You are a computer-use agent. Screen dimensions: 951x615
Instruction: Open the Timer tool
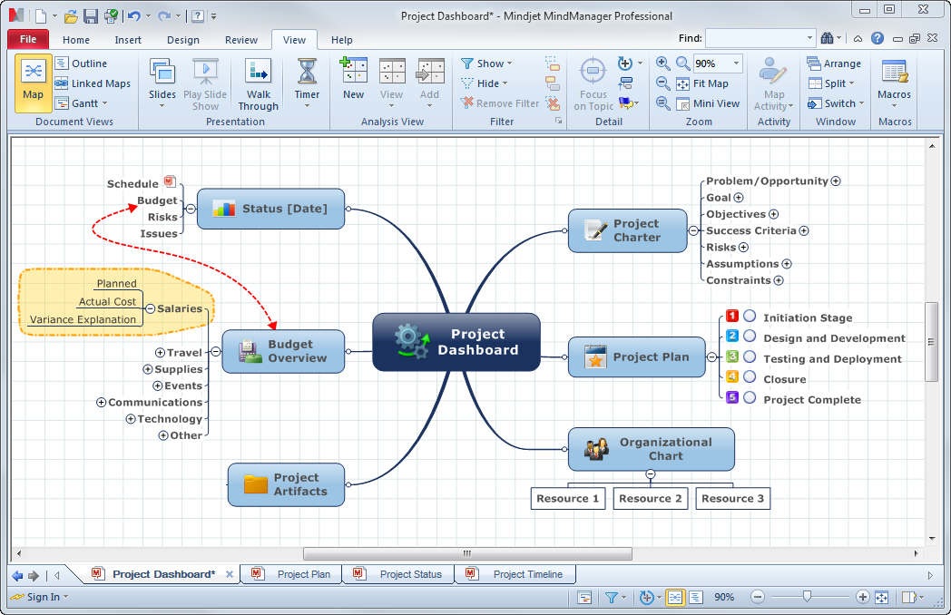307,78
